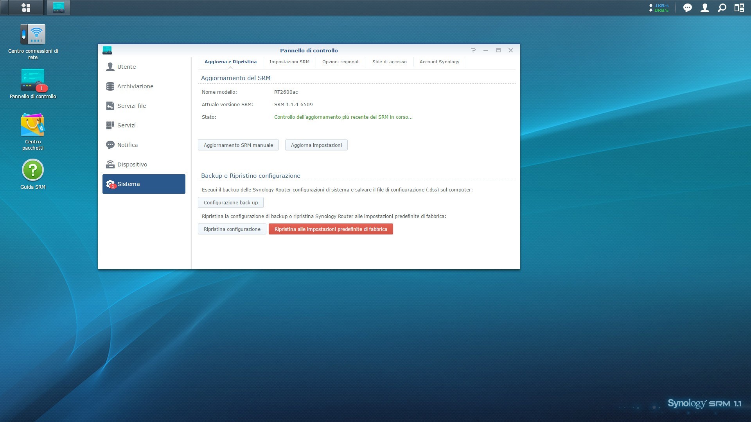Open Centro connessioni di rete desktop icon
This screenshot has width=751, height=422.
[33, 35]
